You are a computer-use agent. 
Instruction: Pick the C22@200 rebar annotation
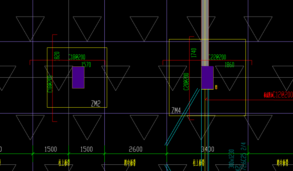pyautogui.click(x=217, y=57)
